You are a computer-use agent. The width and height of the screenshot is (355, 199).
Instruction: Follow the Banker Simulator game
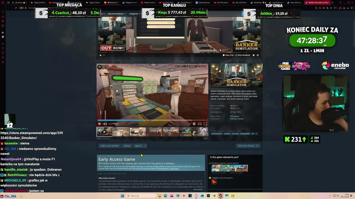(x=127, y=146)
